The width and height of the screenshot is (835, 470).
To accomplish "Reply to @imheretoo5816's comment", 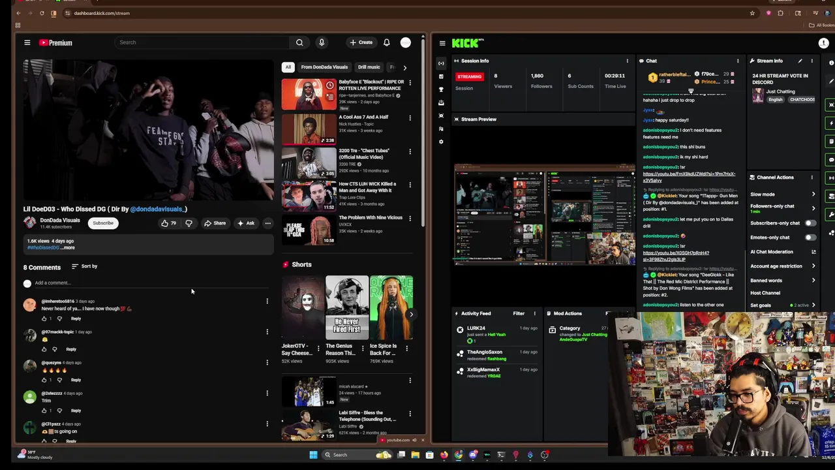I will click(x=76, y=319).
